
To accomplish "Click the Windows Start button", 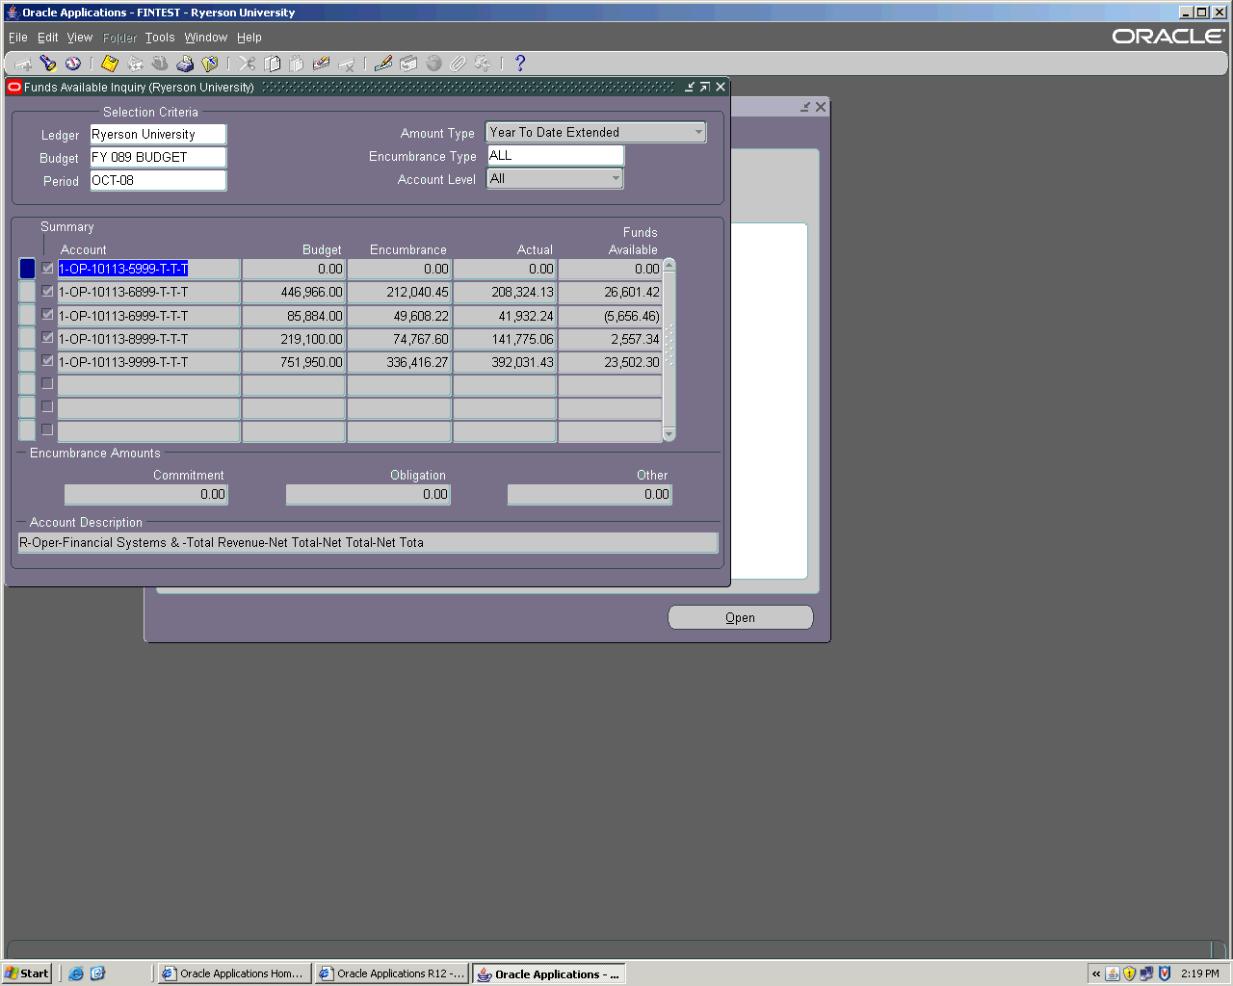I will (27, 973).
